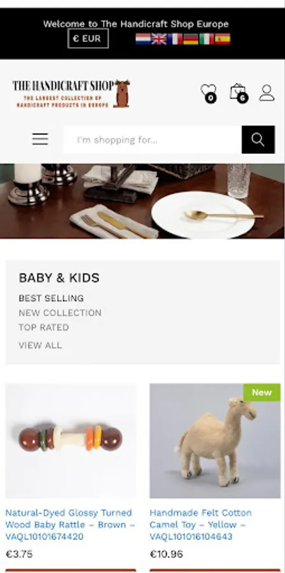Click the black search magnifier button

click(x=258, y=139)
